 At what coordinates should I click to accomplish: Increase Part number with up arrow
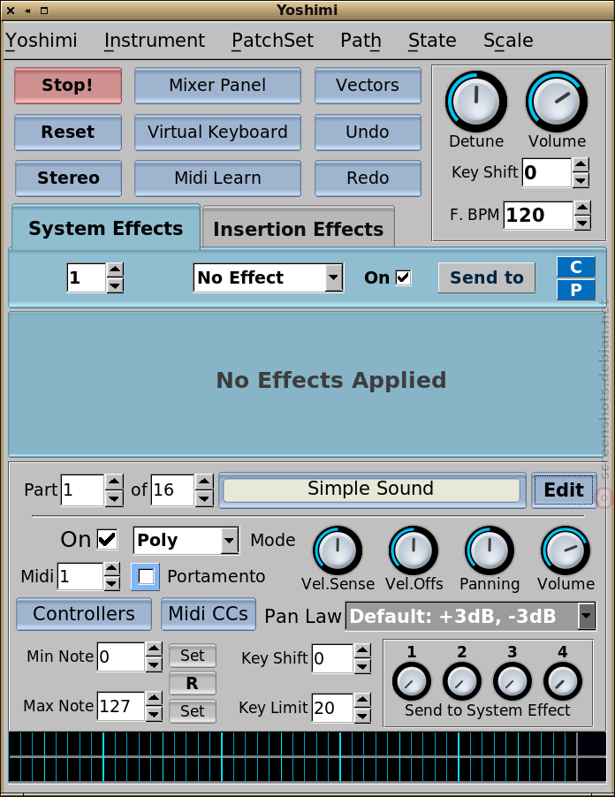[113, 482]
